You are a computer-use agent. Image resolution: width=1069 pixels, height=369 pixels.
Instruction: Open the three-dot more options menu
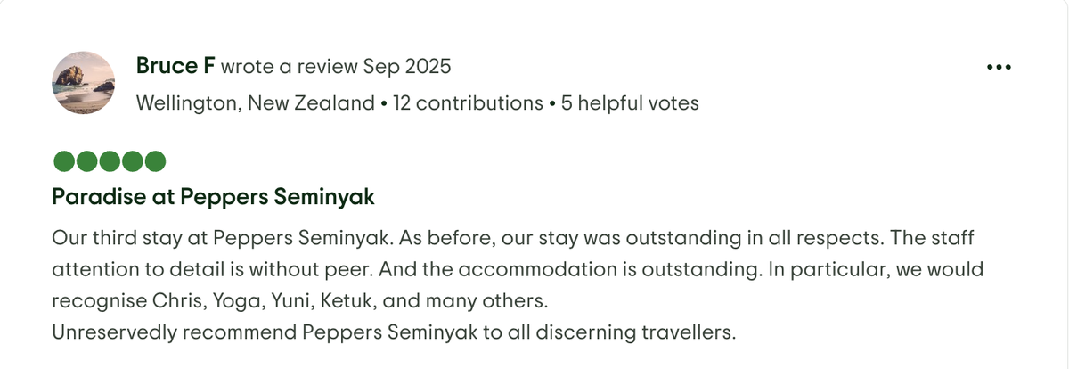tap(999, 68)
